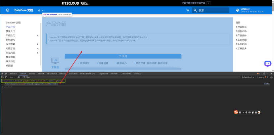Open the v2 version dropdown
274x135 pixels.
pyautogui.click(x=40, y=11)
